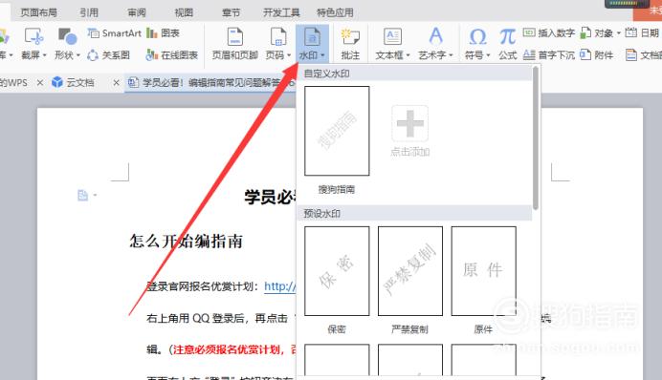Apply the 原件 preset watermark
This screenshot has height=380, width=662.
[x=483, y=271]
